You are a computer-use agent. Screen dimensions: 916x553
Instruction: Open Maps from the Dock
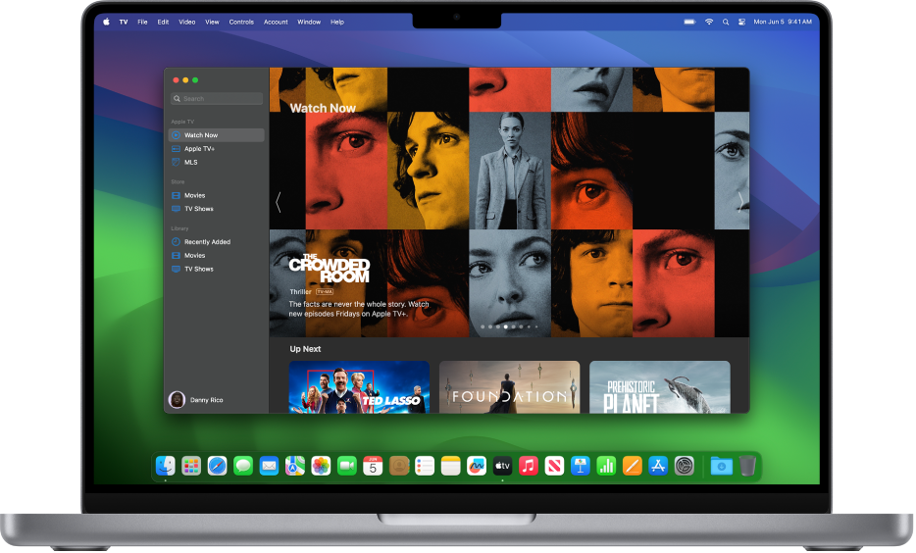295,466
